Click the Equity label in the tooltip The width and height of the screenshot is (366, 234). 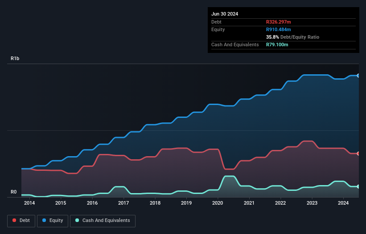218,29
